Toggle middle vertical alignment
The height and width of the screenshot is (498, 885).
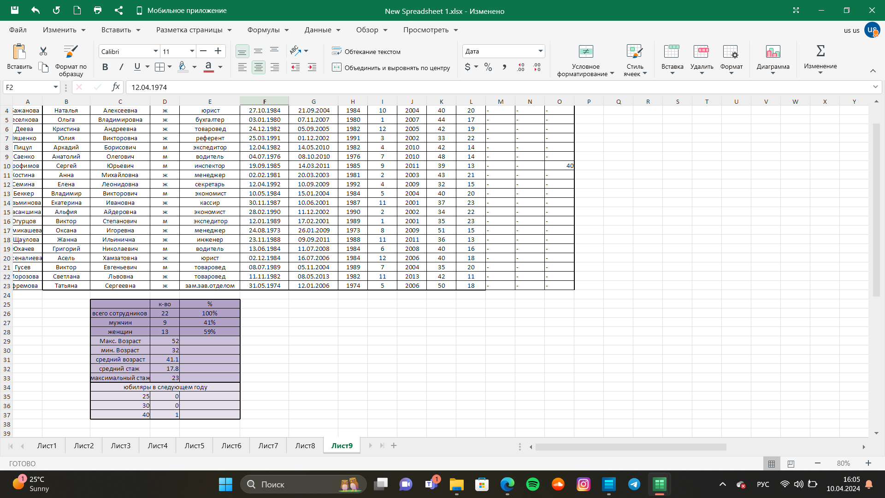258,51
